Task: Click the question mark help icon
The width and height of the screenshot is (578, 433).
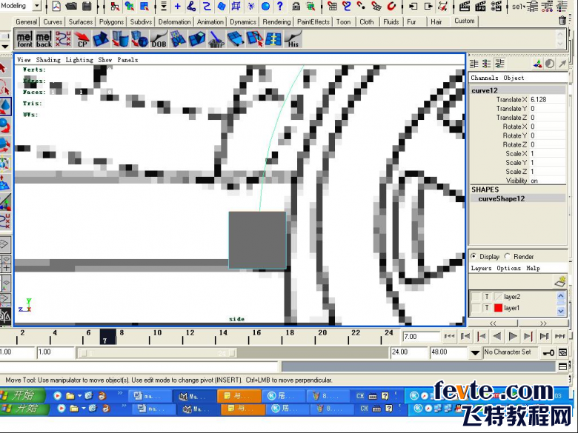Action: pos(280,6)
